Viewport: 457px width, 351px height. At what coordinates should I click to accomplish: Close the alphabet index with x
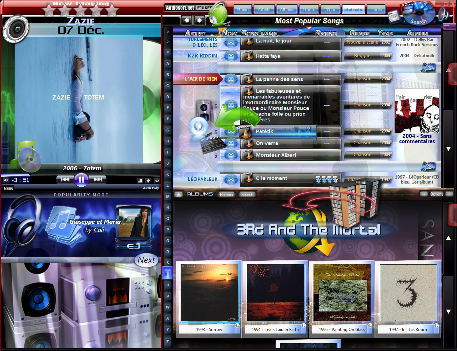pos(167,32)
